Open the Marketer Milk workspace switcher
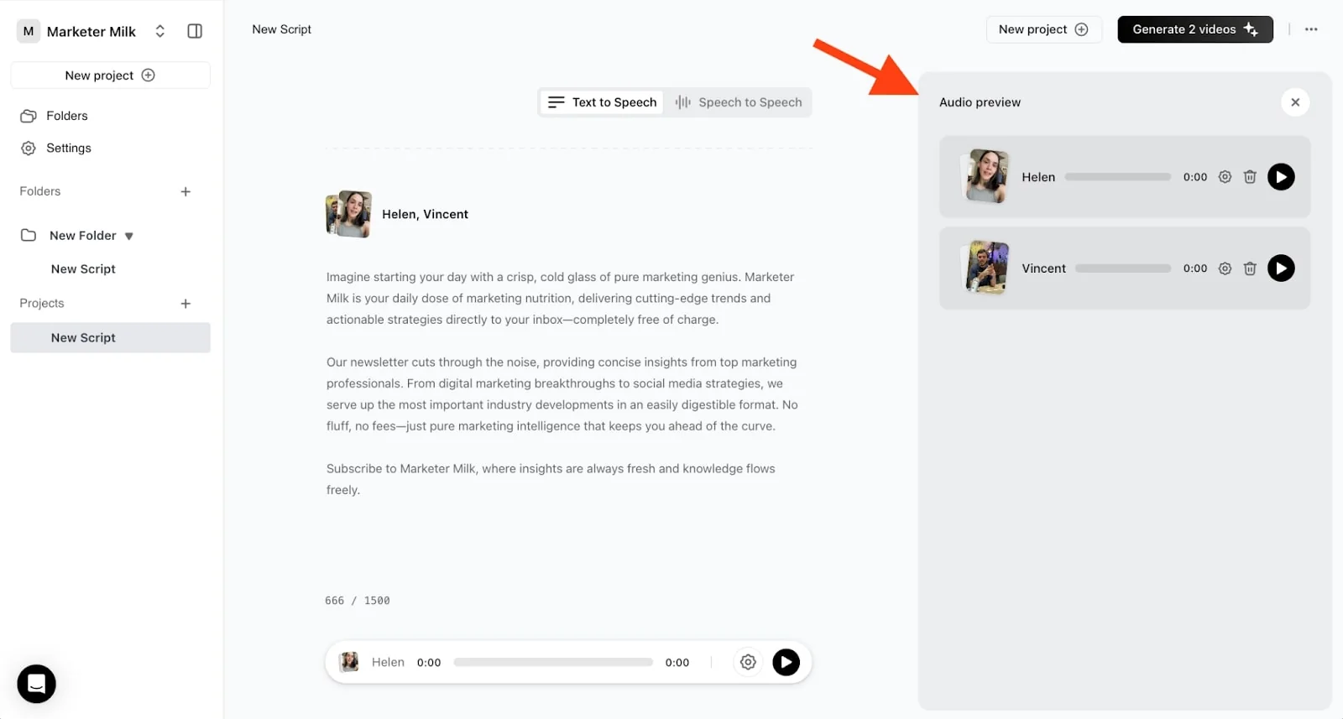Viewport: 1343px width, 719px height. (x=159, y=31)
